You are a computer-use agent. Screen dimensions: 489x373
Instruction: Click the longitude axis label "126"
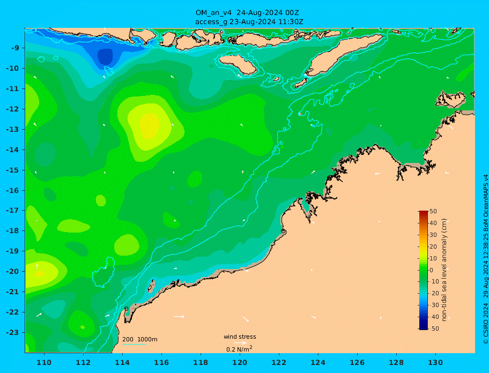357,362
